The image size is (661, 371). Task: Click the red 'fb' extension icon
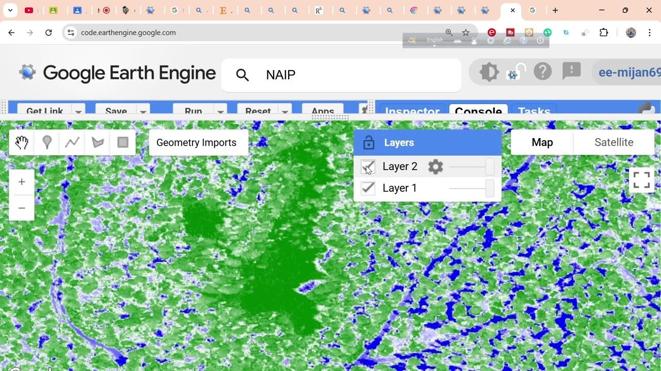pyautogui.click(x=510, y=32)
